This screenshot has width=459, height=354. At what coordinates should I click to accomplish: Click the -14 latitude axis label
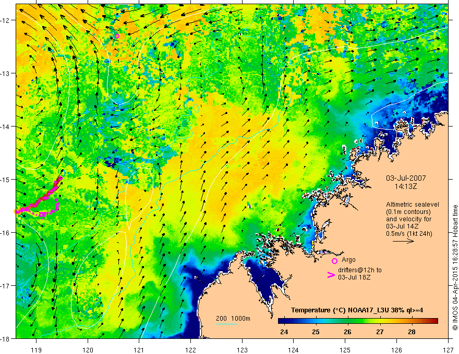coord(6,127)
